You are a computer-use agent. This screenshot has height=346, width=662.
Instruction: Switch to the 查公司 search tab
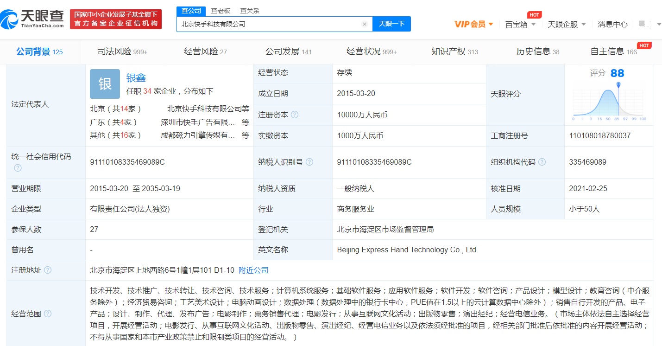[191, 11]
